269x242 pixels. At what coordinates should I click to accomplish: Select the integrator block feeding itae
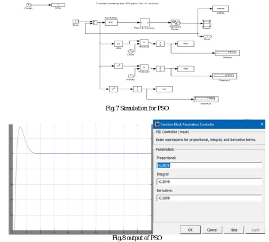160,44
